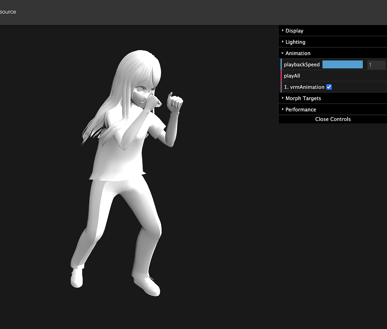The image size is (387, 329).
Task: Click the purple accent bar beside vrmAnimation
Action: coord(280,87)
